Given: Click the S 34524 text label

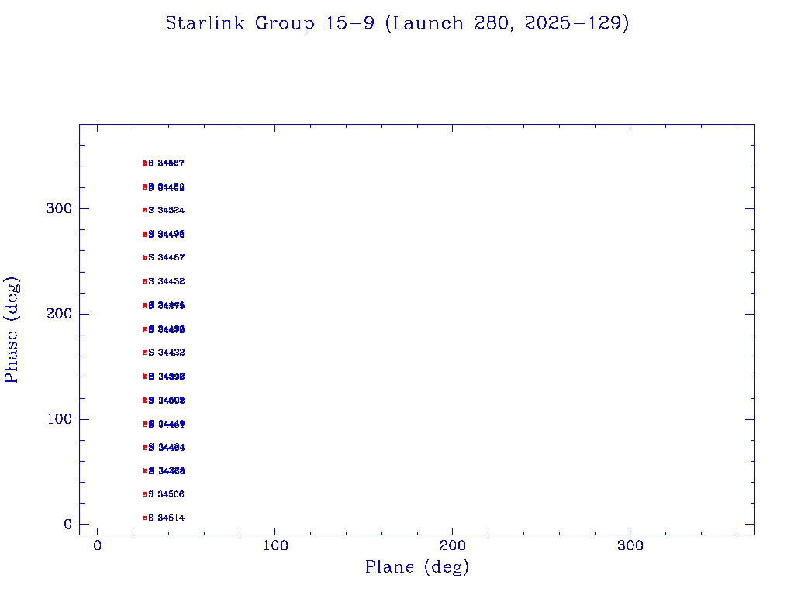Looking at the screenshot, I should click(167, 210).
